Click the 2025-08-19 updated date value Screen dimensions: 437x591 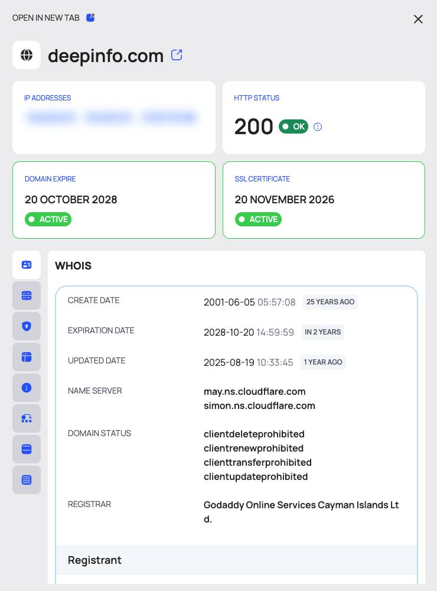point(248,363)
